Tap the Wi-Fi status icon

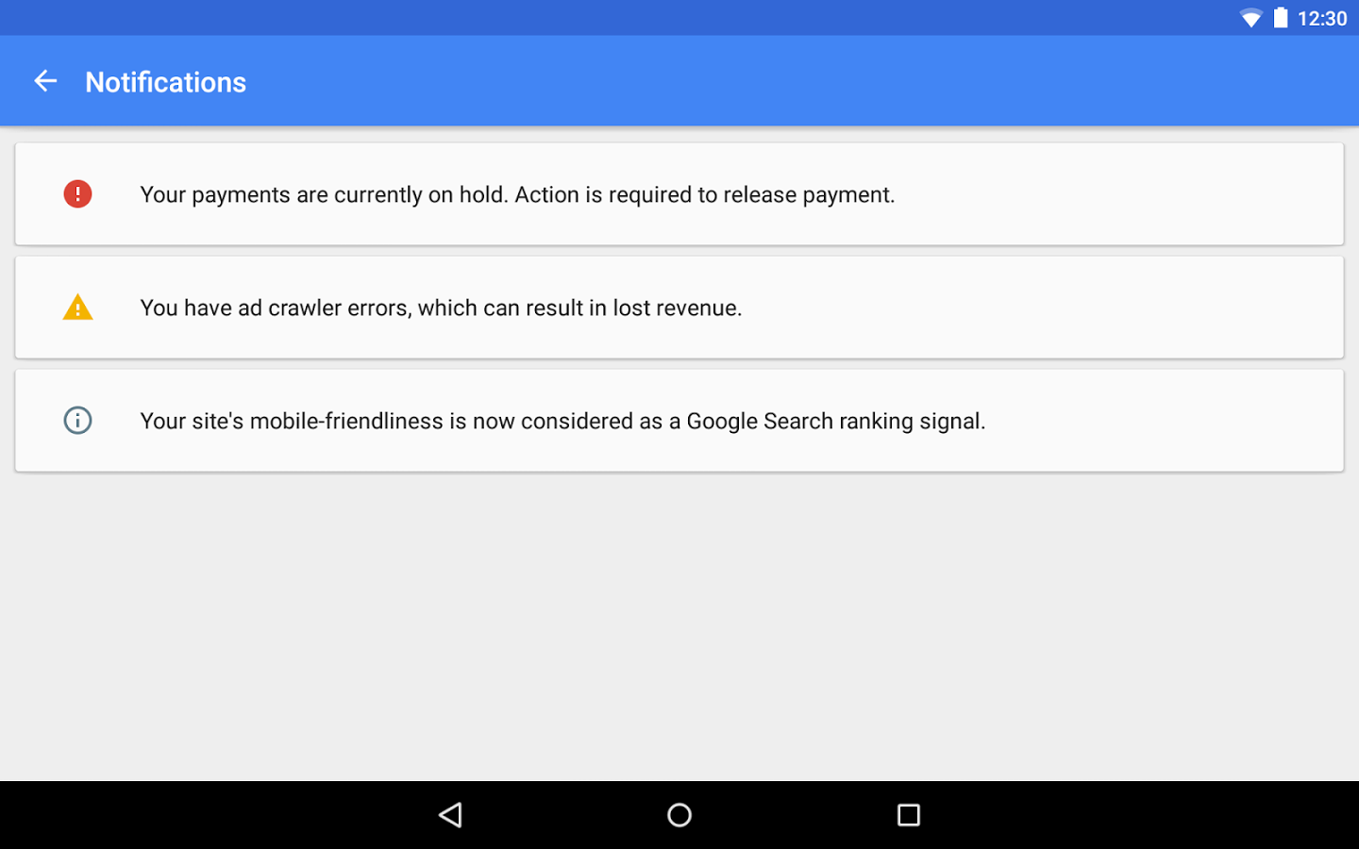1250,18
